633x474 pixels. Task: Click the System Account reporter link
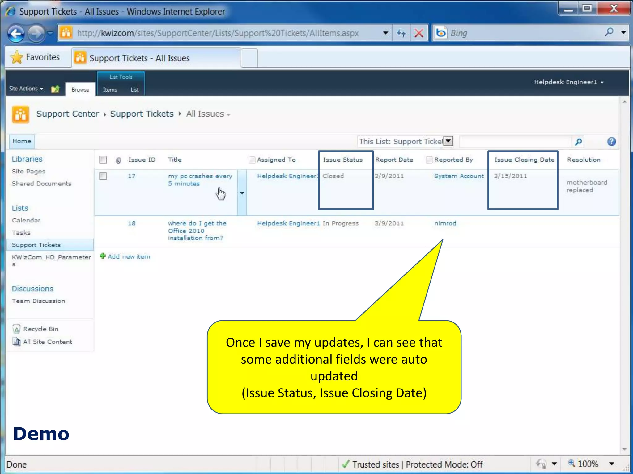pos(459,176)
